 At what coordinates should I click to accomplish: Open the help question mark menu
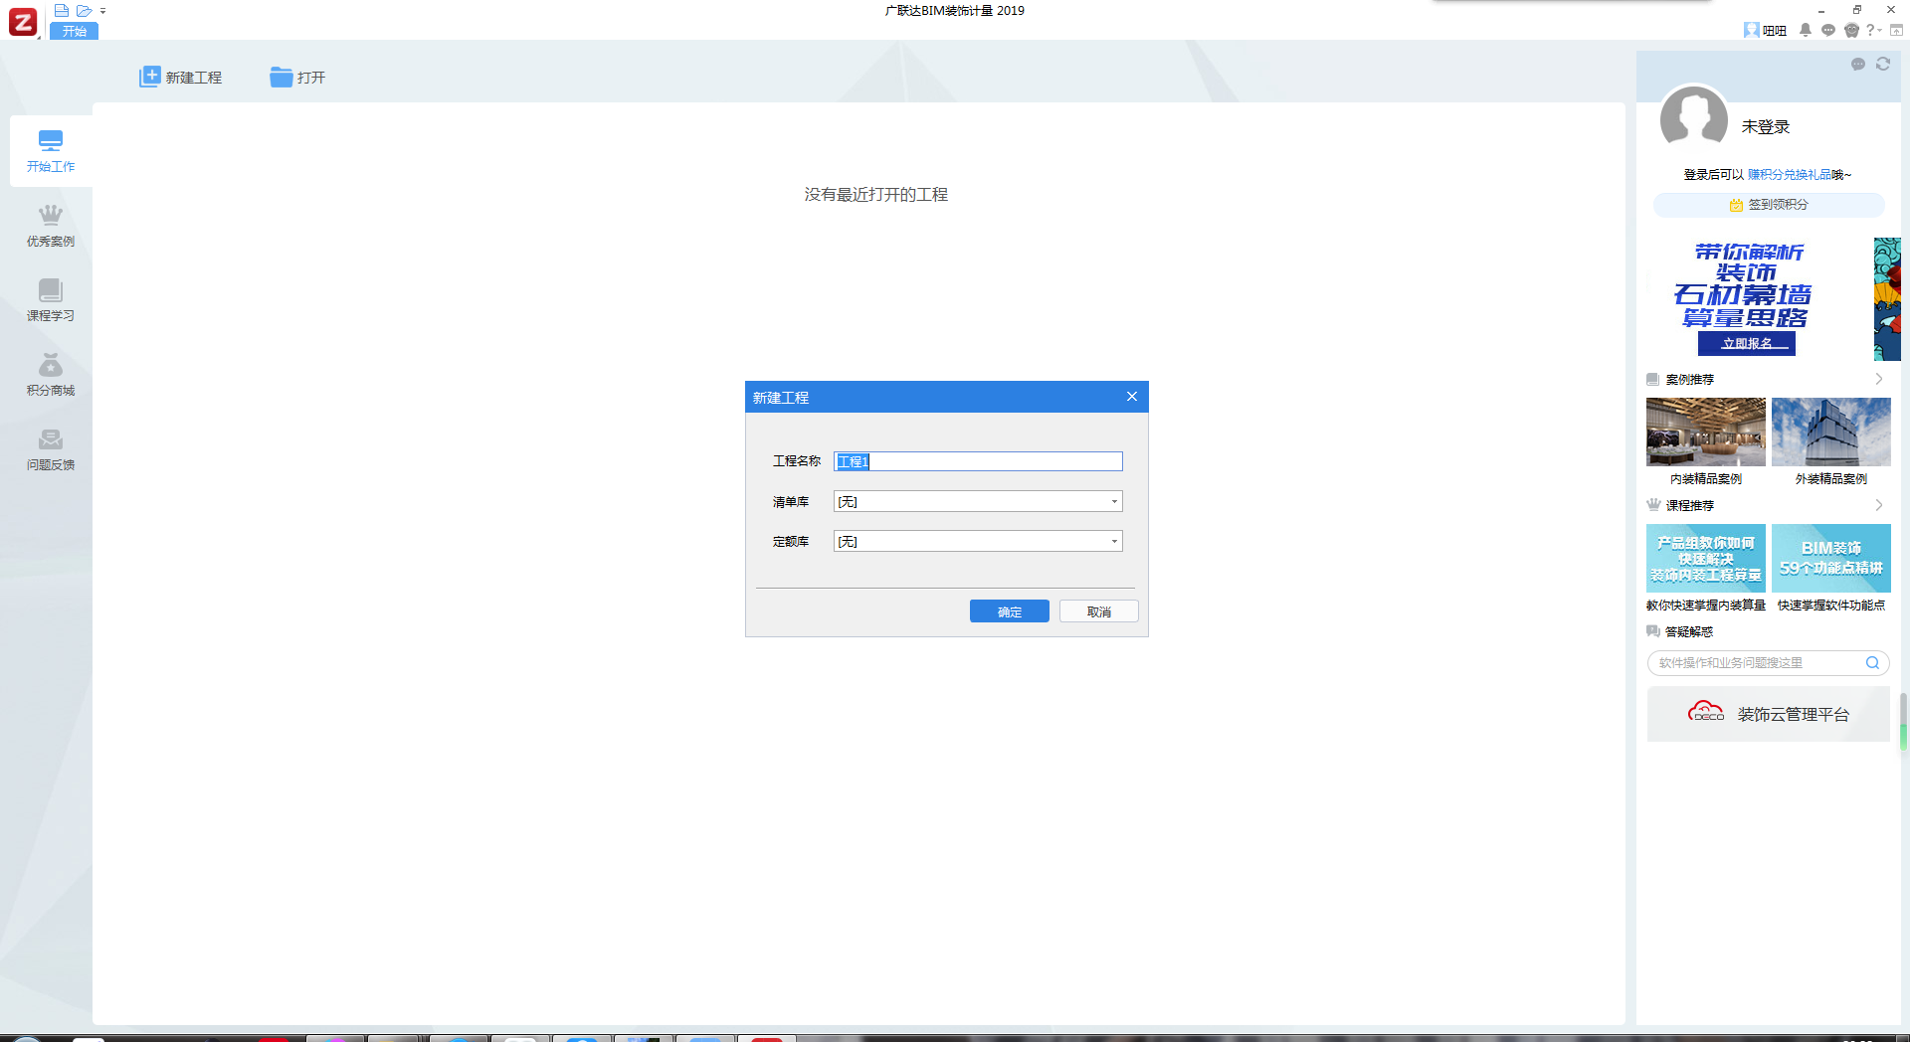(1871, 30)
